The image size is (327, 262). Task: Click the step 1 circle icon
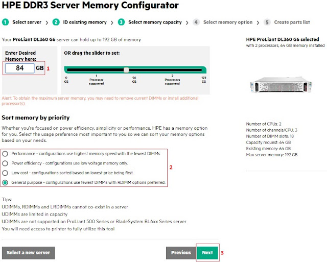coord(5,22)
